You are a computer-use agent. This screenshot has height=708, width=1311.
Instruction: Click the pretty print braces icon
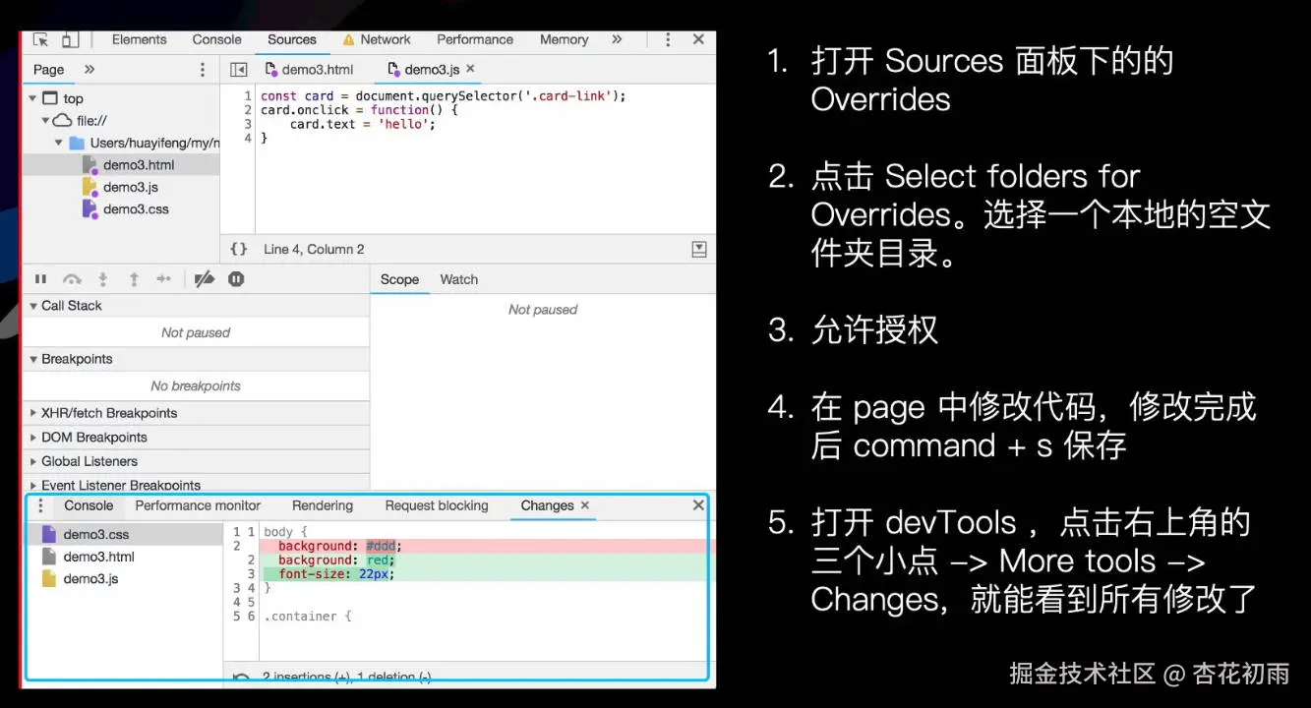pos(239,250)
